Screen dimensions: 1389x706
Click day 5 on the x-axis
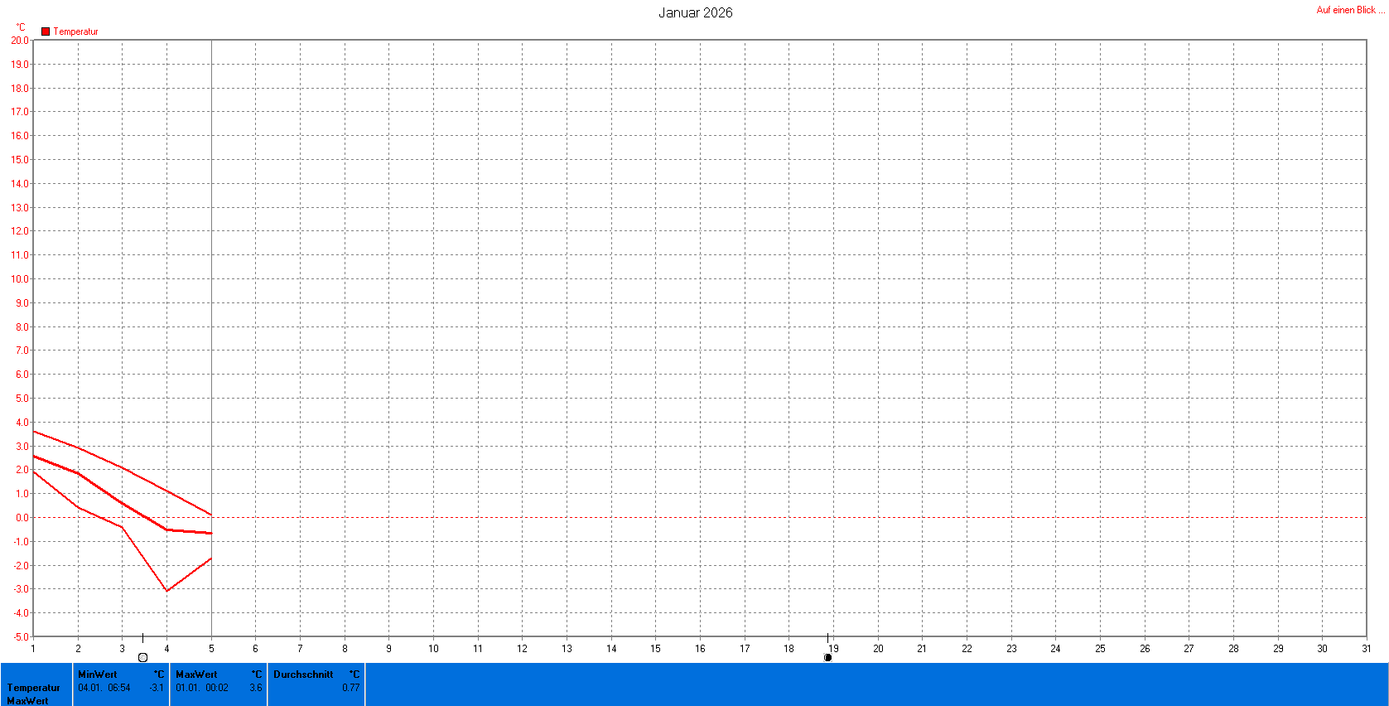[211, 649]
